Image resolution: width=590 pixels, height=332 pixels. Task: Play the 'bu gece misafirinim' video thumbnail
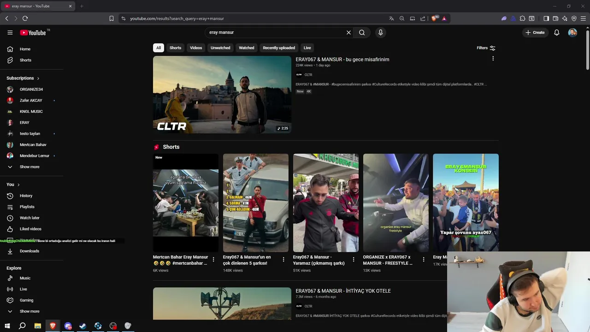222,95
